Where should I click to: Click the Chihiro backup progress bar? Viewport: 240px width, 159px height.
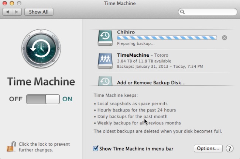(x=167, y=38)
